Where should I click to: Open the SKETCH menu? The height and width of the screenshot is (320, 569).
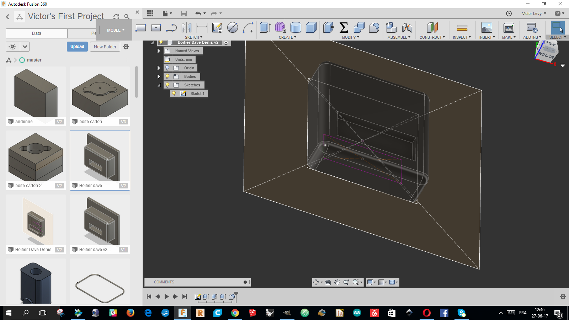[193, 37]
